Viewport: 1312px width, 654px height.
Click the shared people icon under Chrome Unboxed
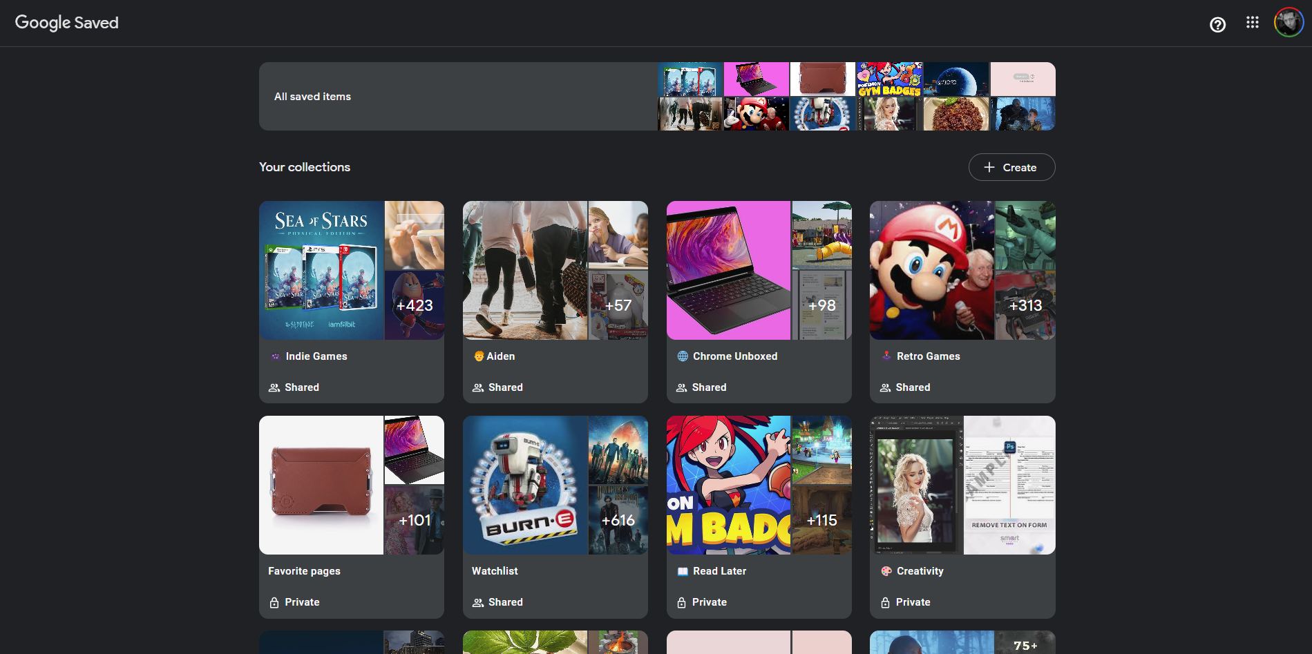pyautogui.click(x=682, y=388)
